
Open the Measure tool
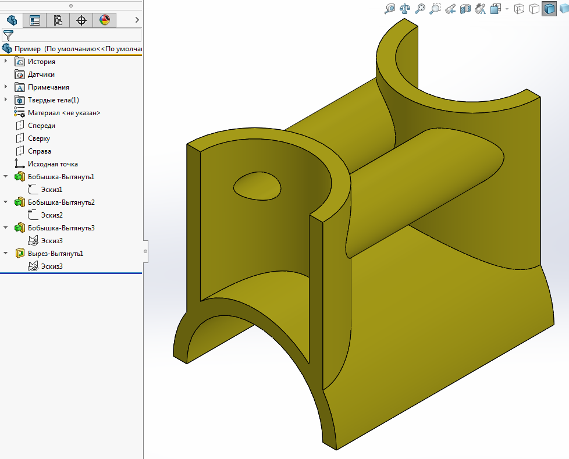click(x=390, y=9)
